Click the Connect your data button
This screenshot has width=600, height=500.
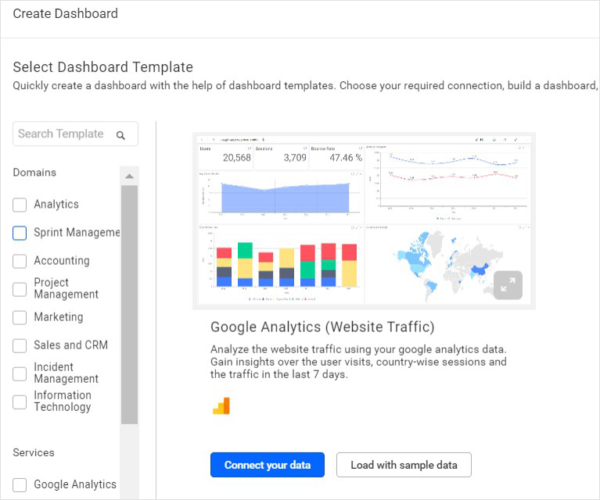click(x=268, y=465)
